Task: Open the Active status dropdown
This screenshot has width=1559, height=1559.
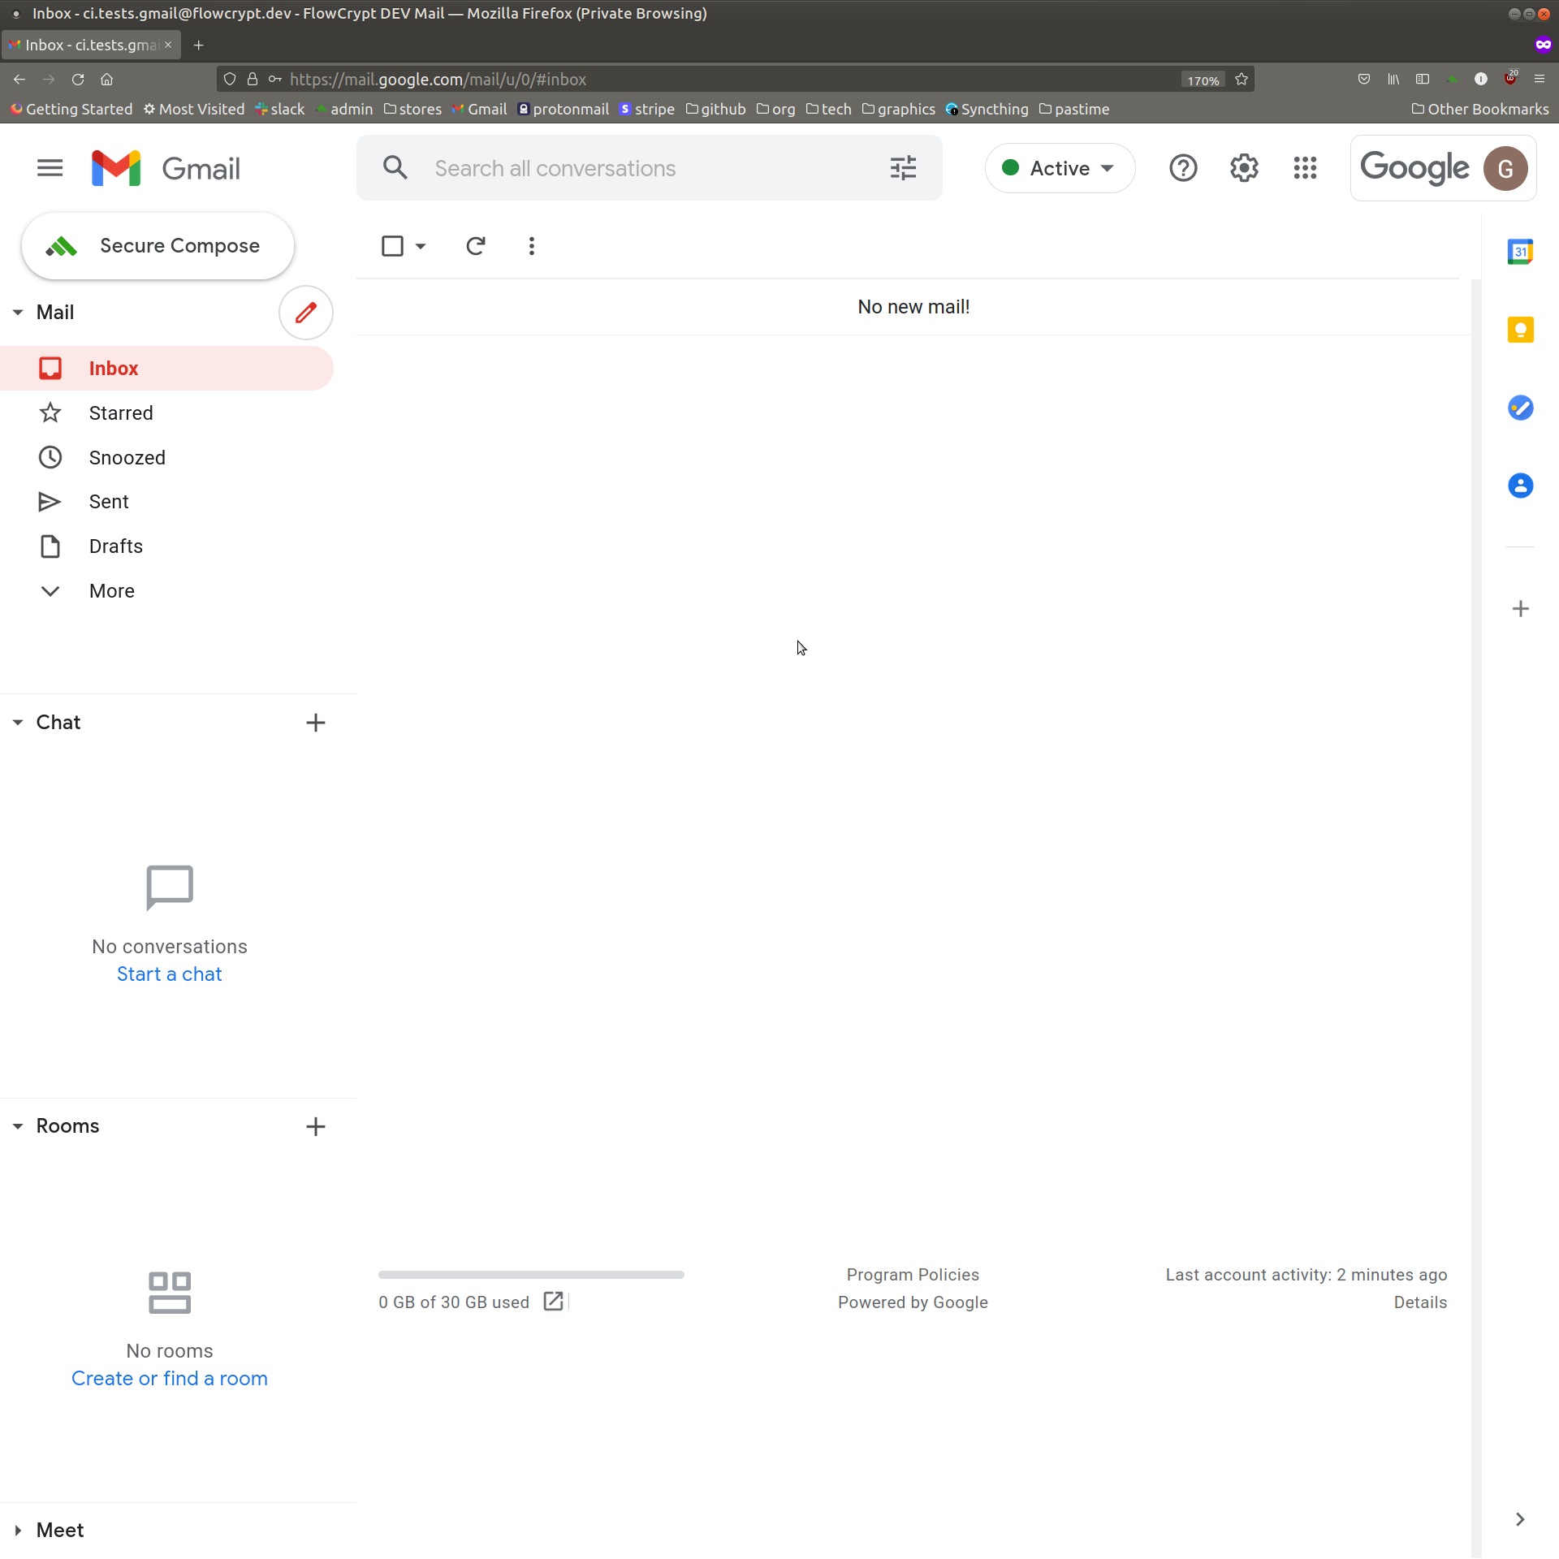Action: [x=1059, y=168]
